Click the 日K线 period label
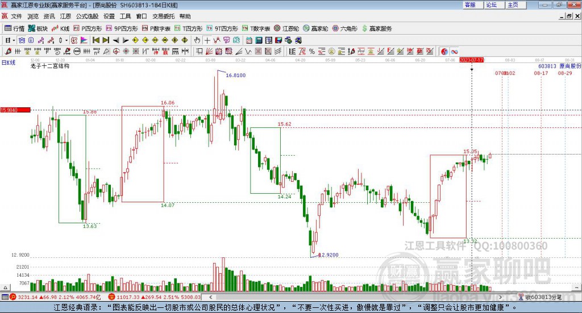This screenshot has height=313, width=582. pos(9,62)
